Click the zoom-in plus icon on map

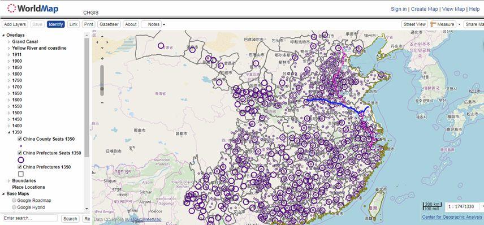[102, 58]
